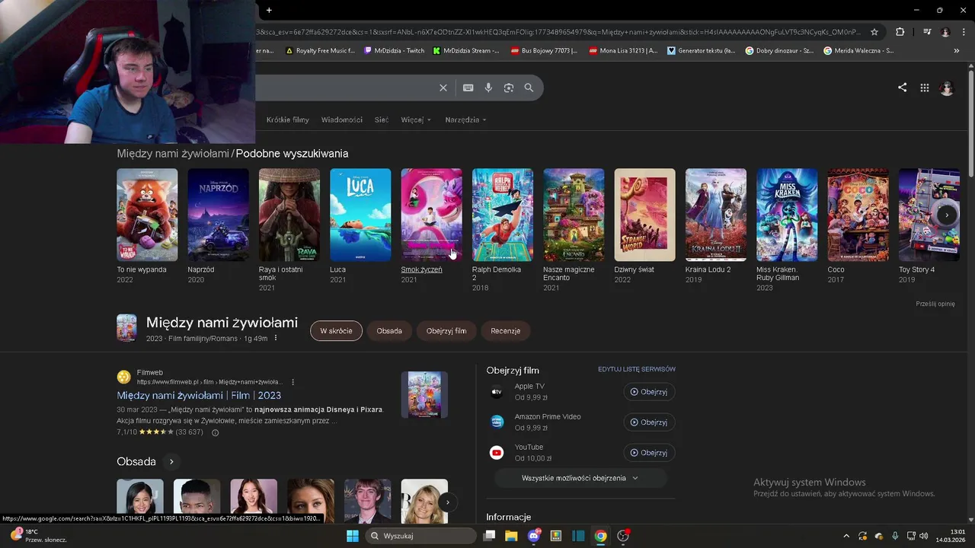Select the Obejrzyj film chip
The image size is (975, 548).
pos(446,331)
